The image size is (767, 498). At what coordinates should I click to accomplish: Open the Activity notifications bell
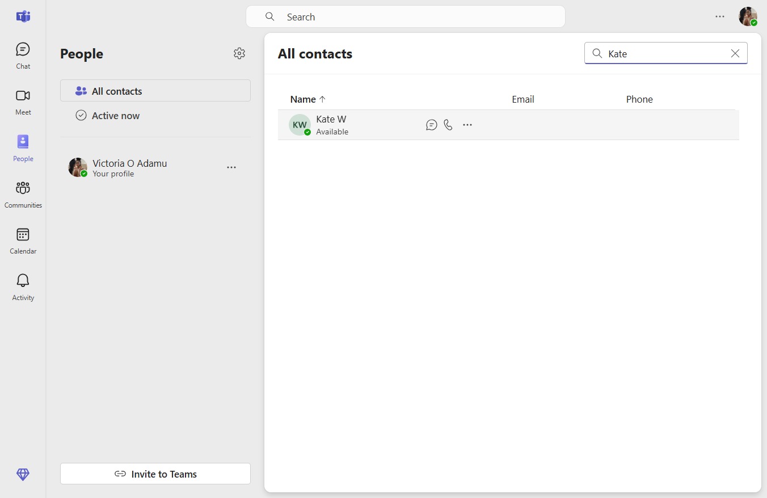23,287
